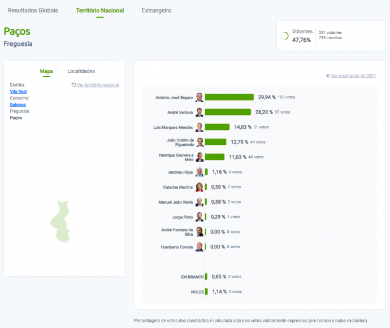The image size is (390, 328).
Task: Click Henrique Gouveia e Melo's result bar
Action: (x=214, y=157)
